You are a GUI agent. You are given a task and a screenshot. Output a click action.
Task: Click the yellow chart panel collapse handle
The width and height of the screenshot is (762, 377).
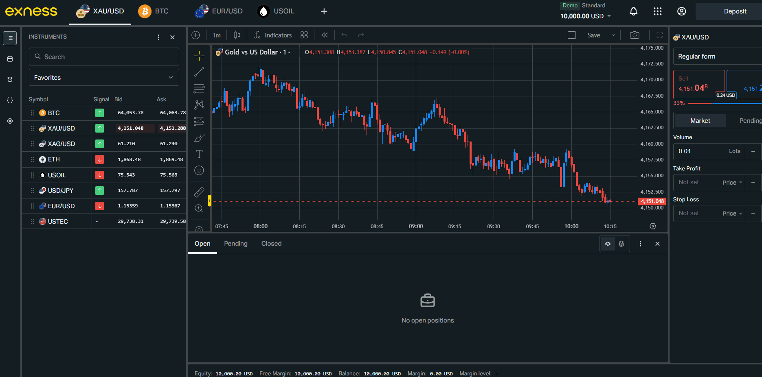pos(209,200)
